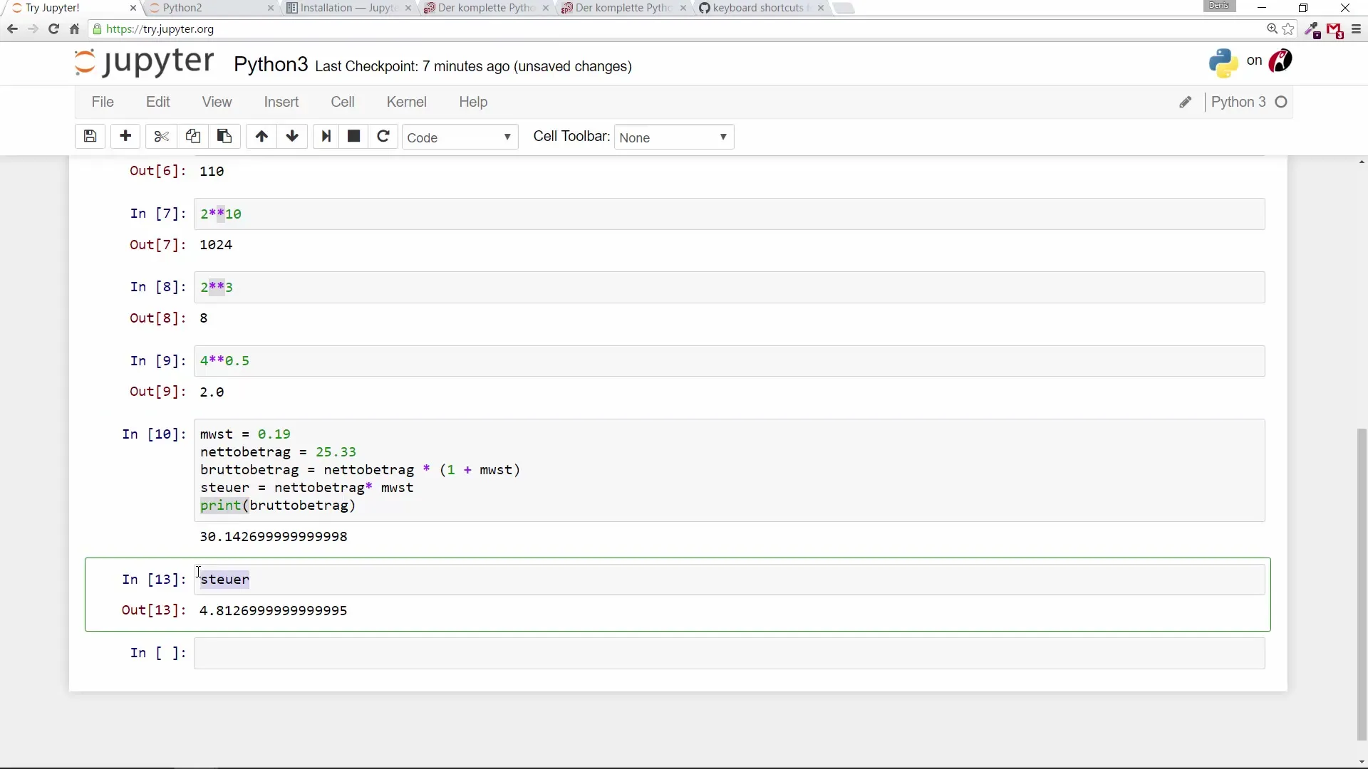The height and width of the screenshot is (769, 1368).
Task: Open the cell type Code dropdown
Action: coord(460,137)
